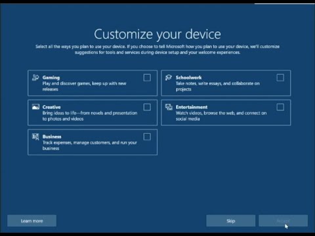Click the Business title text

[x=52, y=136]
